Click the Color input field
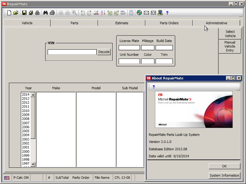 click(x=148, y=61)
